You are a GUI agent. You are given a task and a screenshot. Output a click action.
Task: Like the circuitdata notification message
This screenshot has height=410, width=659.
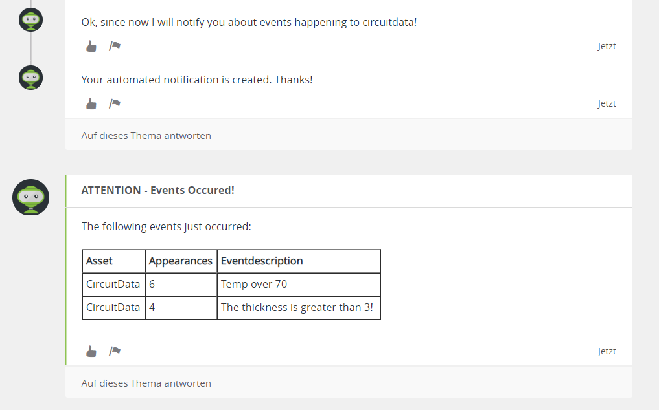click(x=91, y=46)
